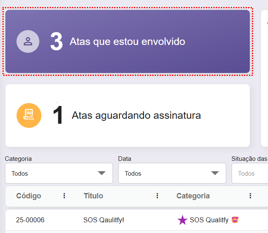Screen dimensions: 268x233
Task: Click the 'SOS Qualitfy' category cell
Action: 209,220
